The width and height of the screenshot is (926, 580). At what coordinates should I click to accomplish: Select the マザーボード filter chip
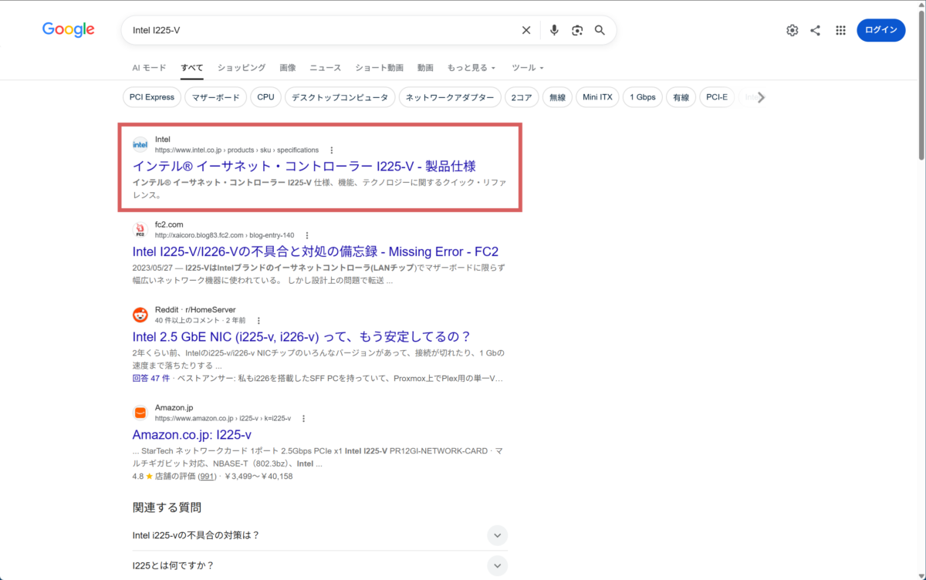[216, 97]
